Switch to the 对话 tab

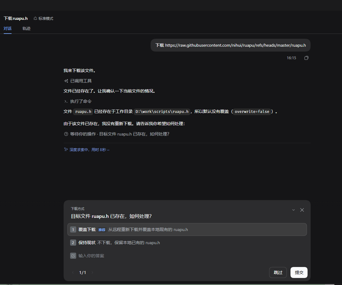coord(7,28)
